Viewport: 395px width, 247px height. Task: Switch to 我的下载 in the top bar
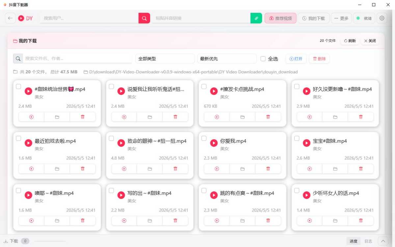tap(314, 18)
